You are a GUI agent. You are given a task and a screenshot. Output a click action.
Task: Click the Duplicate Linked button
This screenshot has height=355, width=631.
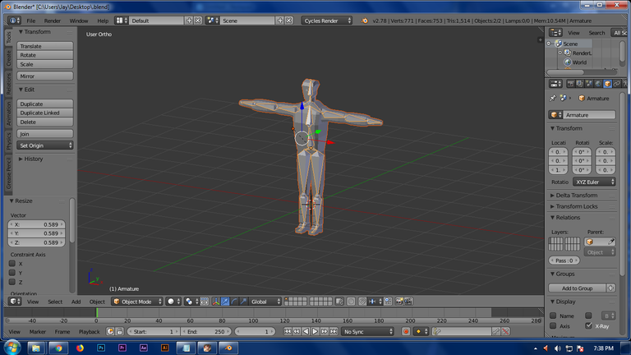click(45, 113)
